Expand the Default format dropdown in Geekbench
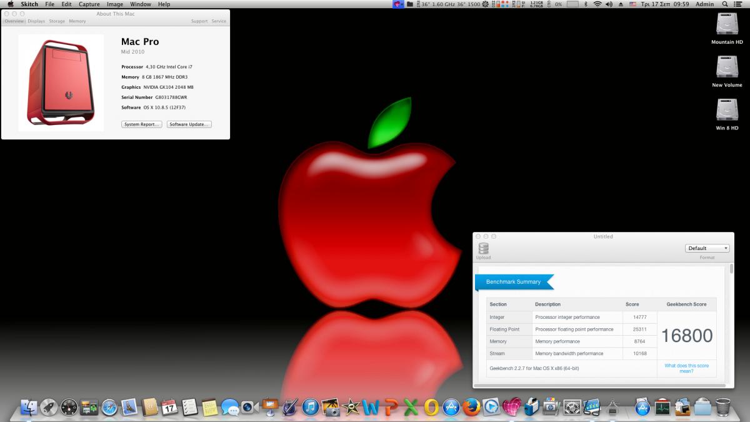 click(x=707, y=248)
